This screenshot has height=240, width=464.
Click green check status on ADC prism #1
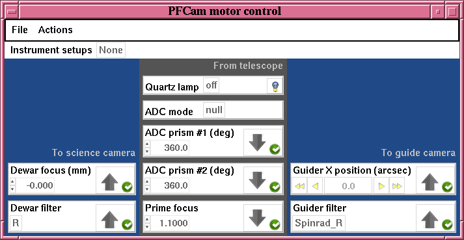275,149
